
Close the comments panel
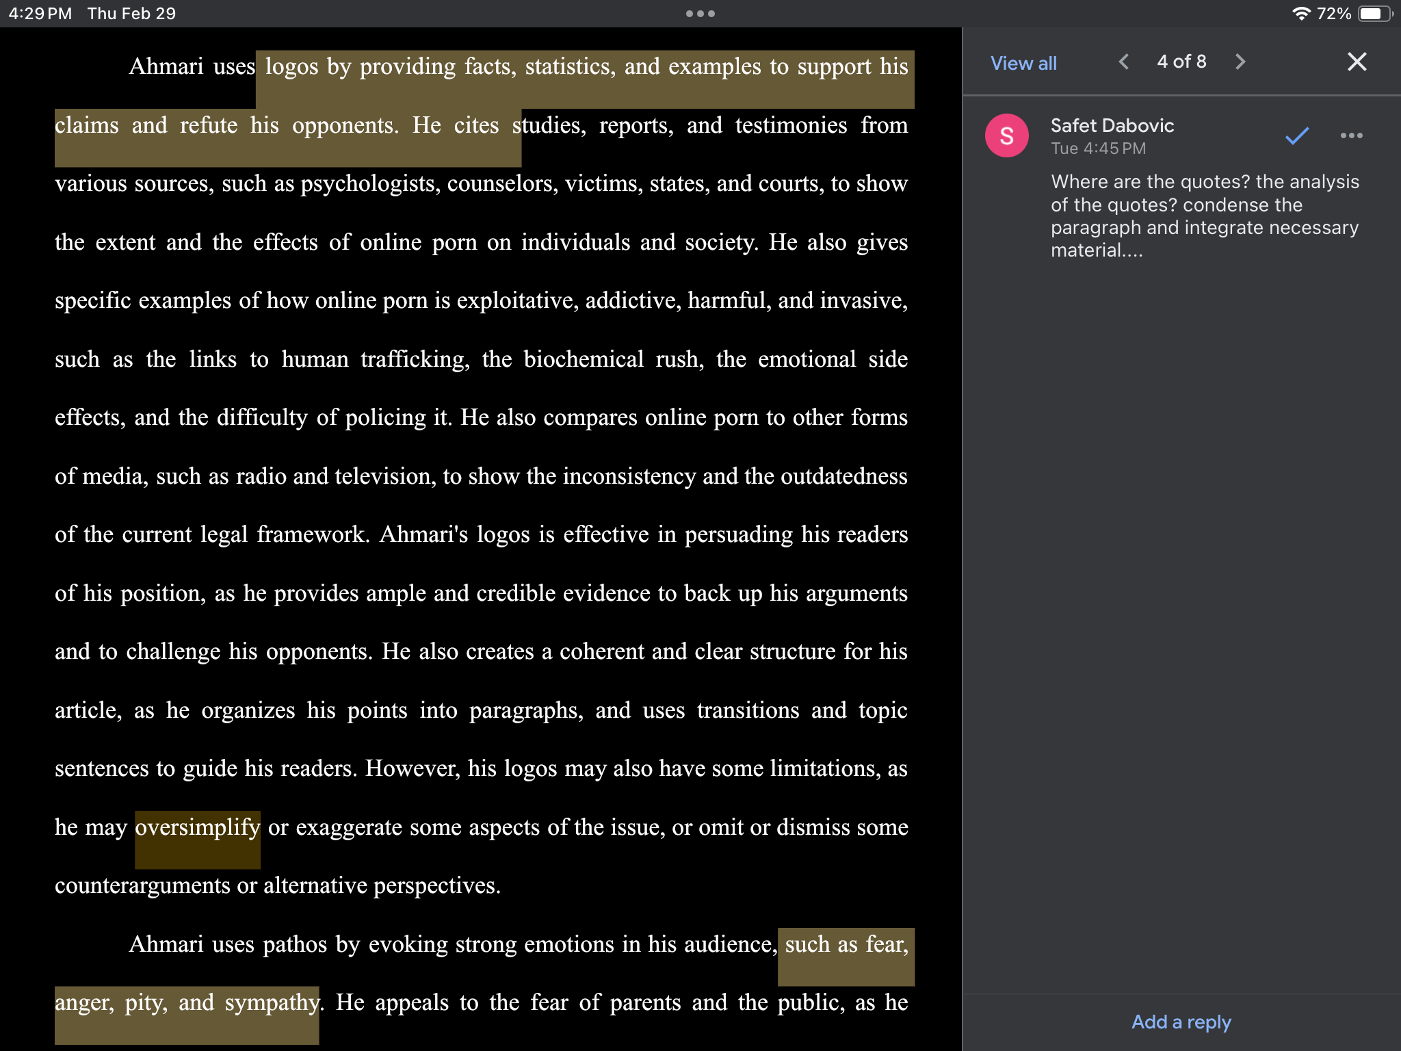click(1357, 62)
